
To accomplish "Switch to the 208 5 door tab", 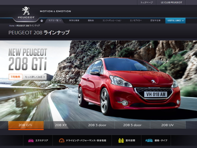I will [x=132, y=125].
